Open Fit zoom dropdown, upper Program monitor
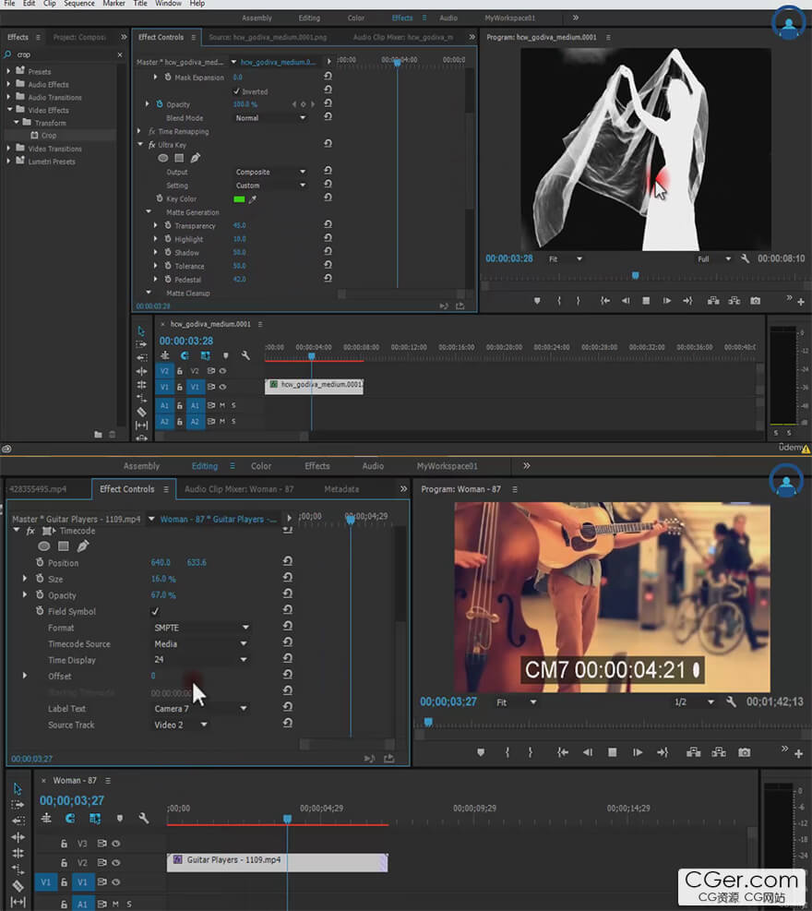Viewport: 812px width, 911px height. coord(565,259)
